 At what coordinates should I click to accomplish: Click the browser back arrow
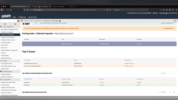[2, 10]
